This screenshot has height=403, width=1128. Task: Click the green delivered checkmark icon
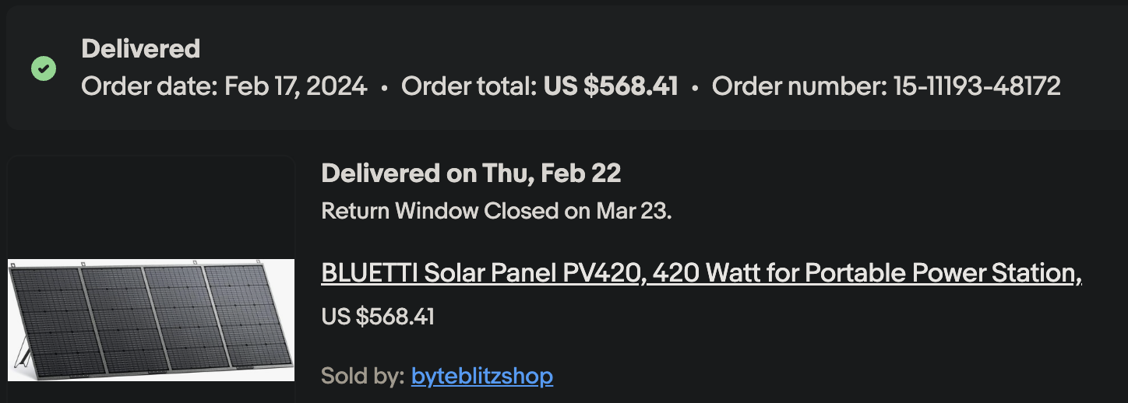point(44,68)
